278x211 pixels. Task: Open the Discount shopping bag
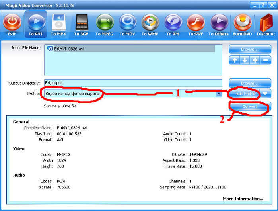266,22
